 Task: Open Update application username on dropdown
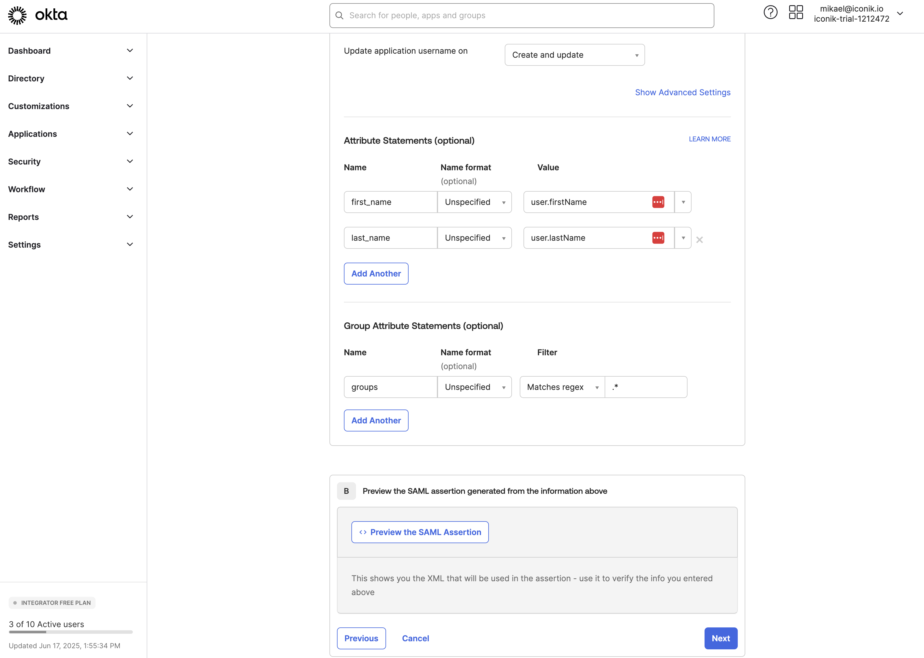[574, 55]
